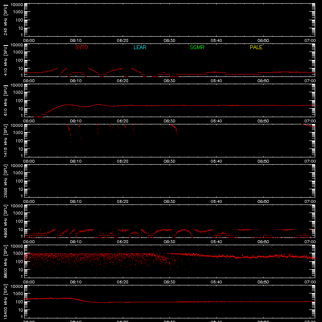The image size is (322, 322).
Task: Click the cyan LEAR station label
Action: (x=140, y=47)
